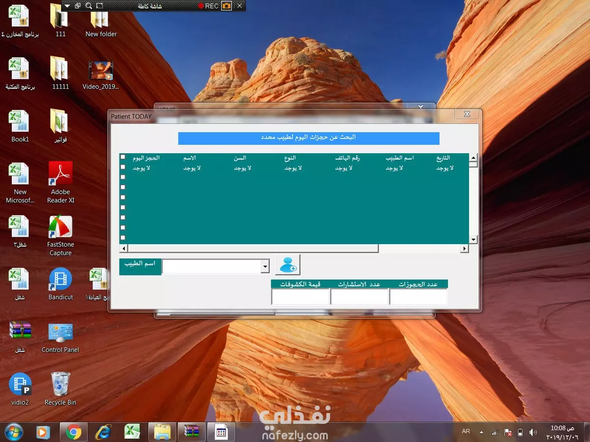Viewport: 590px width, 442px height.
Task: Select the 111 folder icon
Action: point(60,21)
